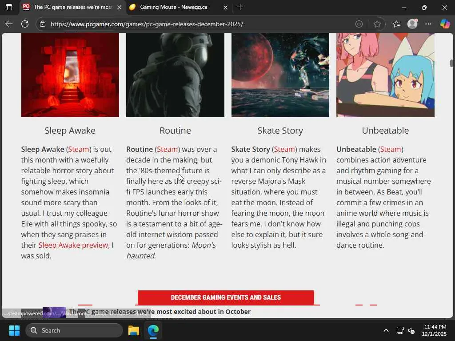The image size is (455, 341).
Task: Click the Routine astronaut image
Action: tap(175, 75)
